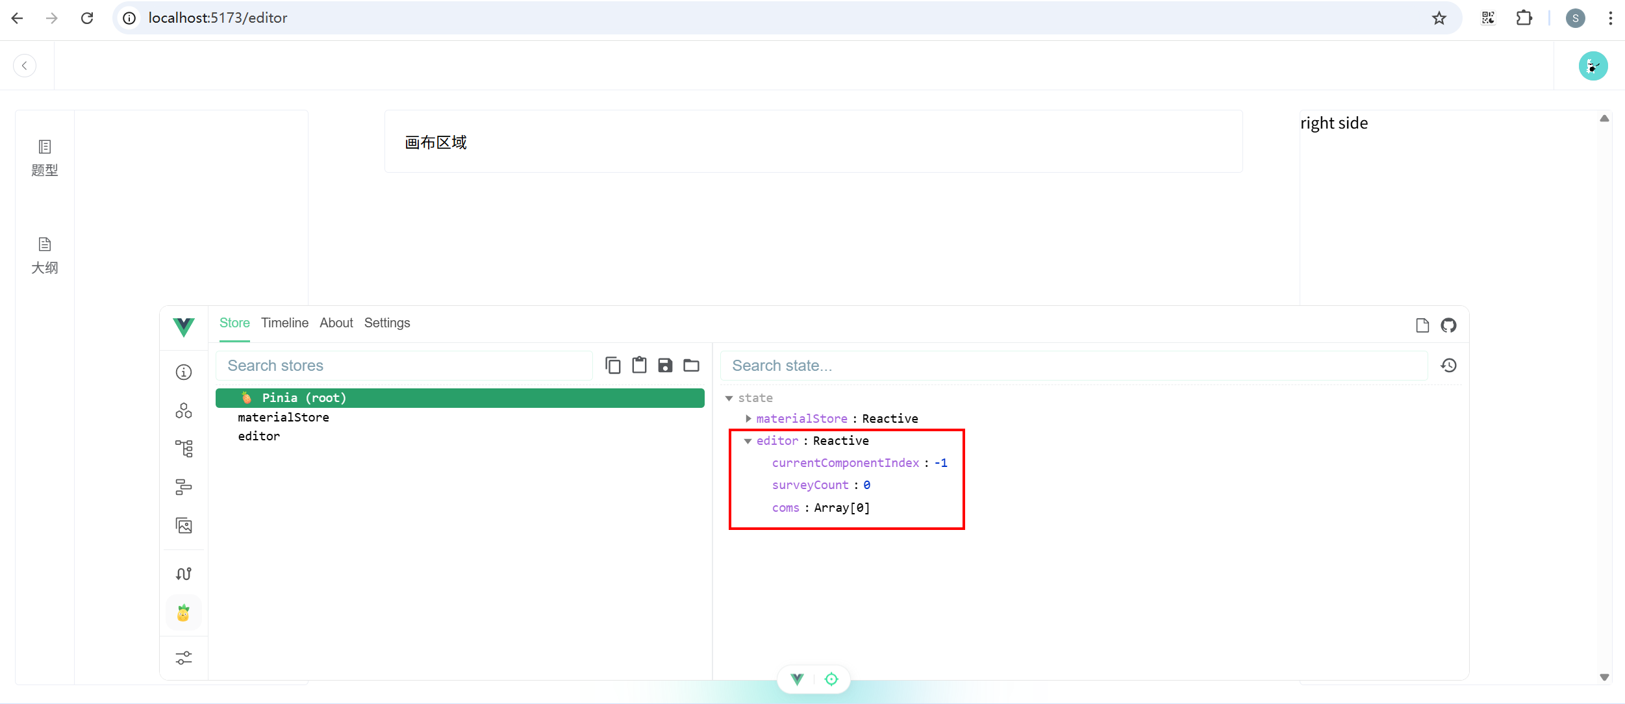Click the GitHub icon in devtools header
Screen dimensions: 1625x704
pos(1448,325)
